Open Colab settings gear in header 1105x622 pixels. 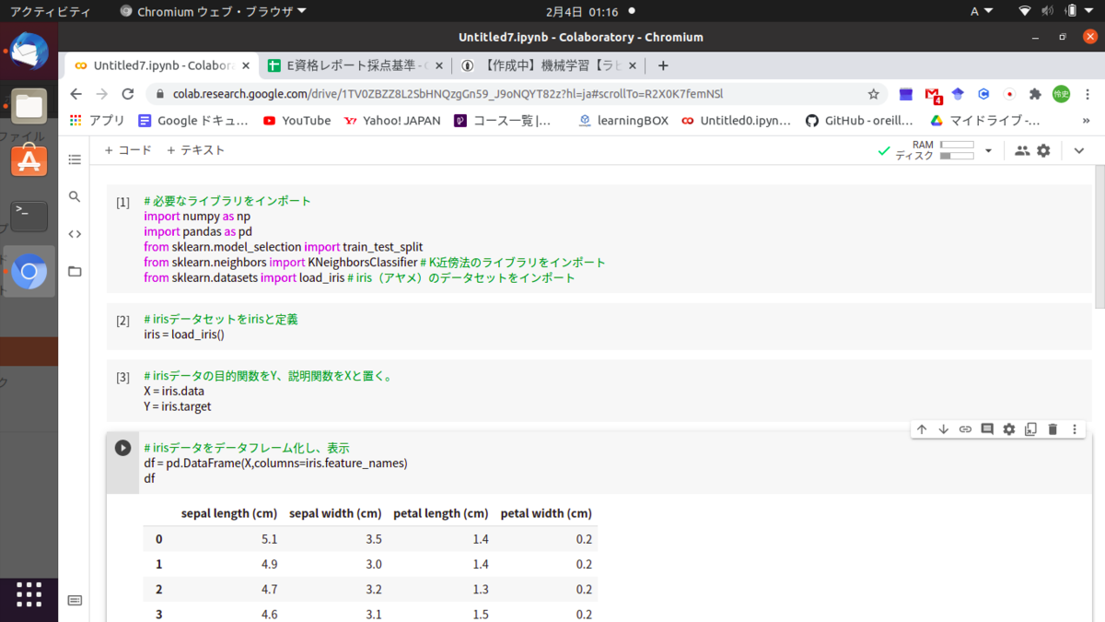pos(1043,151)
